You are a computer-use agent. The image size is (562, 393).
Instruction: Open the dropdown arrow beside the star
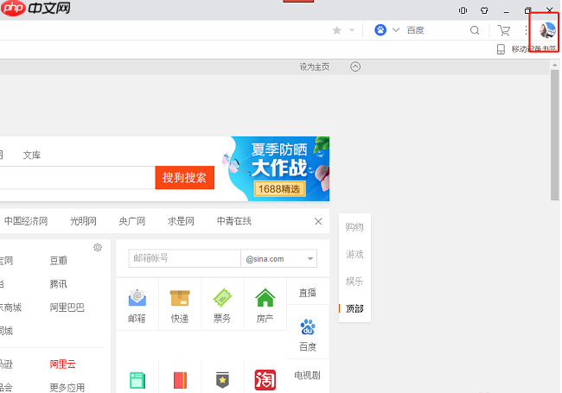[352, 30]
